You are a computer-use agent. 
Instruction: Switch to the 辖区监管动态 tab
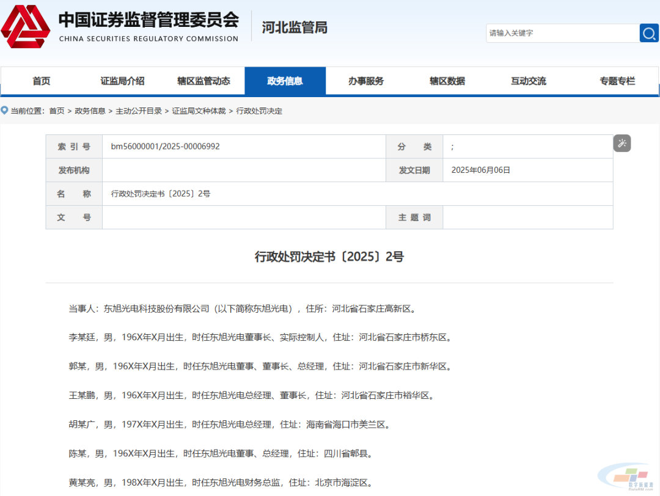pyautogui.click(x=204, y=81)
